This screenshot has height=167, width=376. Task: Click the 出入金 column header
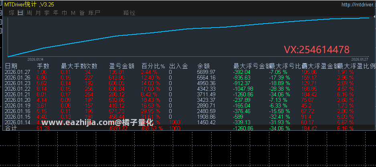(x=178, y=66)
